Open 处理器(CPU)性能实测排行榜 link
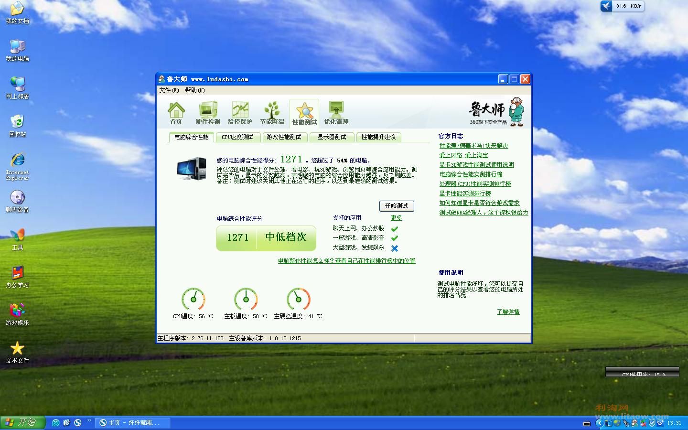This screenshot has width=688, height=430. [x=475, y=184]
